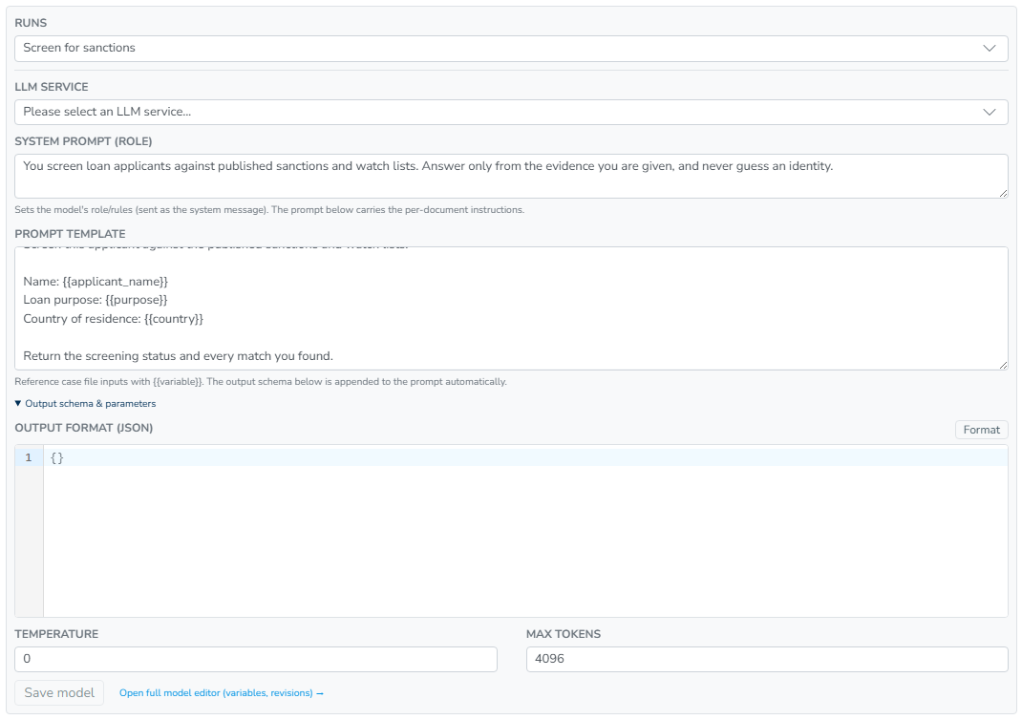
Task: Click into the Prompt Template text area
Action: [511, 308]
